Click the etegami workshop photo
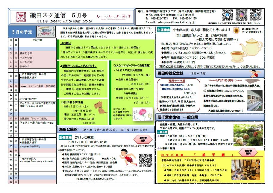Image resolution: width=273 pixels, height=193 pixels. click(245, 169)
